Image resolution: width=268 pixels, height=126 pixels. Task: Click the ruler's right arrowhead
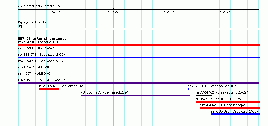(x=259, y=9)
